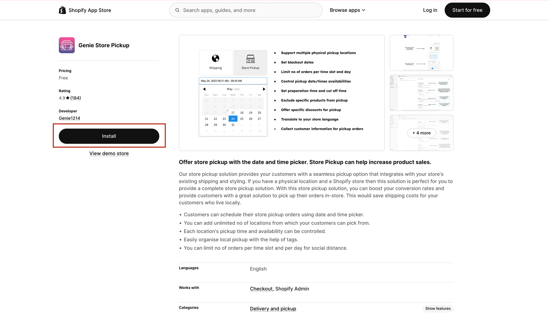Click the Shopify App Store logo

[x=85, y=10]
